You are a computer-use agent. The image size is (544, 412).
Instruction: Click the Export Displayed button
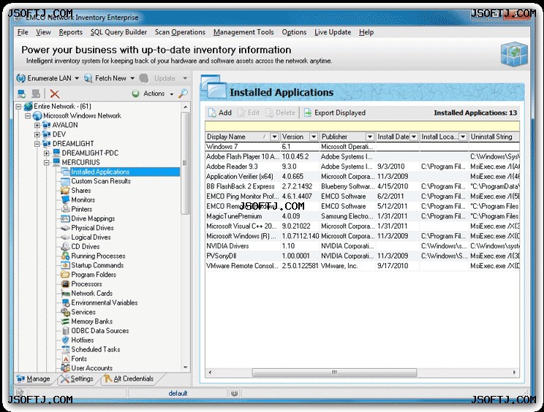[335, 112]
